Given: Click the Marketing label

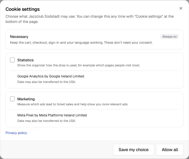Looking at the screenshot, I should tap(26, 99).
